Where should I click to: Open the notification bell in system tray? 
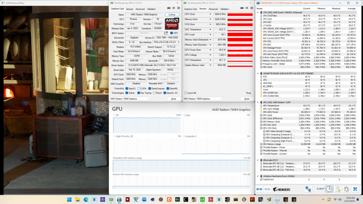point(358,200)
